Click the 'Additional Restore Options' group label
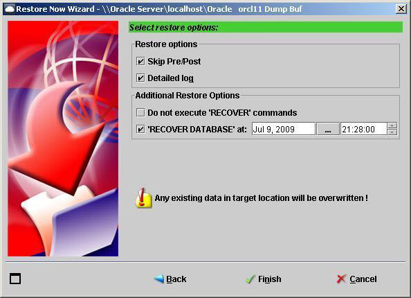Screen dimensions: 411x298 188,96
